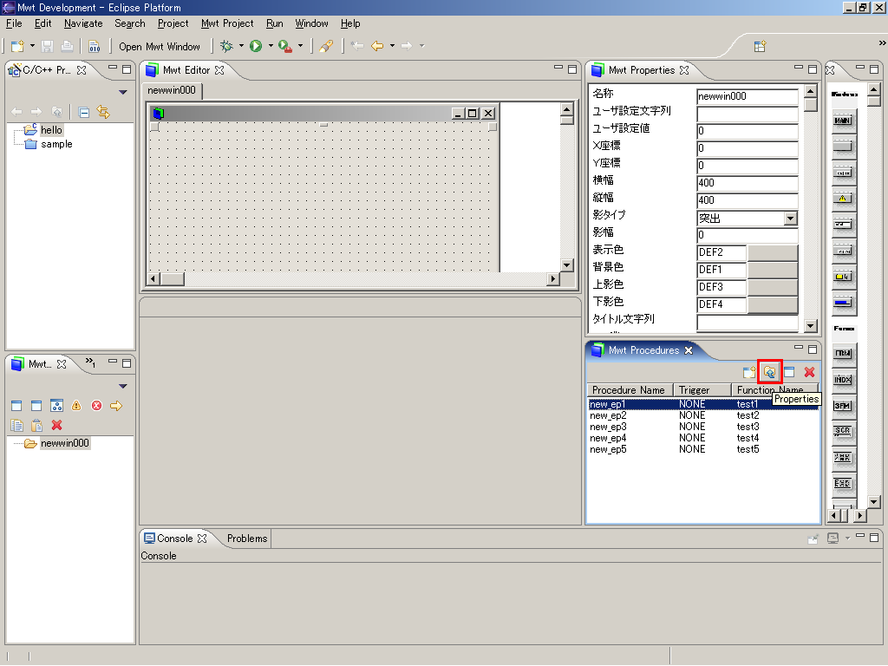Select the MAIN window widget in the palette

tap(843, 120)
